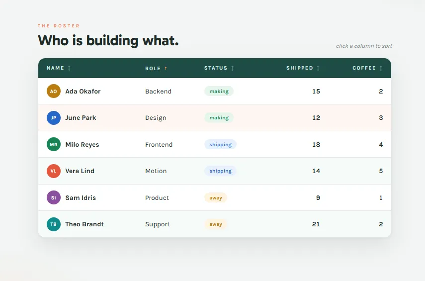The image size is (425, 281).
Task: Sort by the COFFEE column header
Action: pos(367,68)
